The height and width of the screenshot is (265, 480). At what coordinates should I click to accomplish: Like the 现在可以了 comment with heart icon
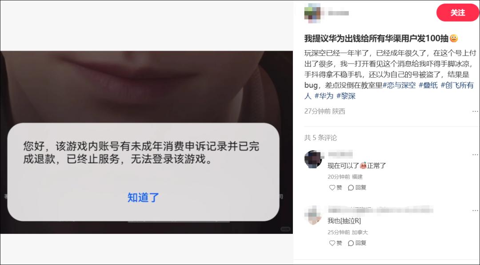[x=336, y=188]
